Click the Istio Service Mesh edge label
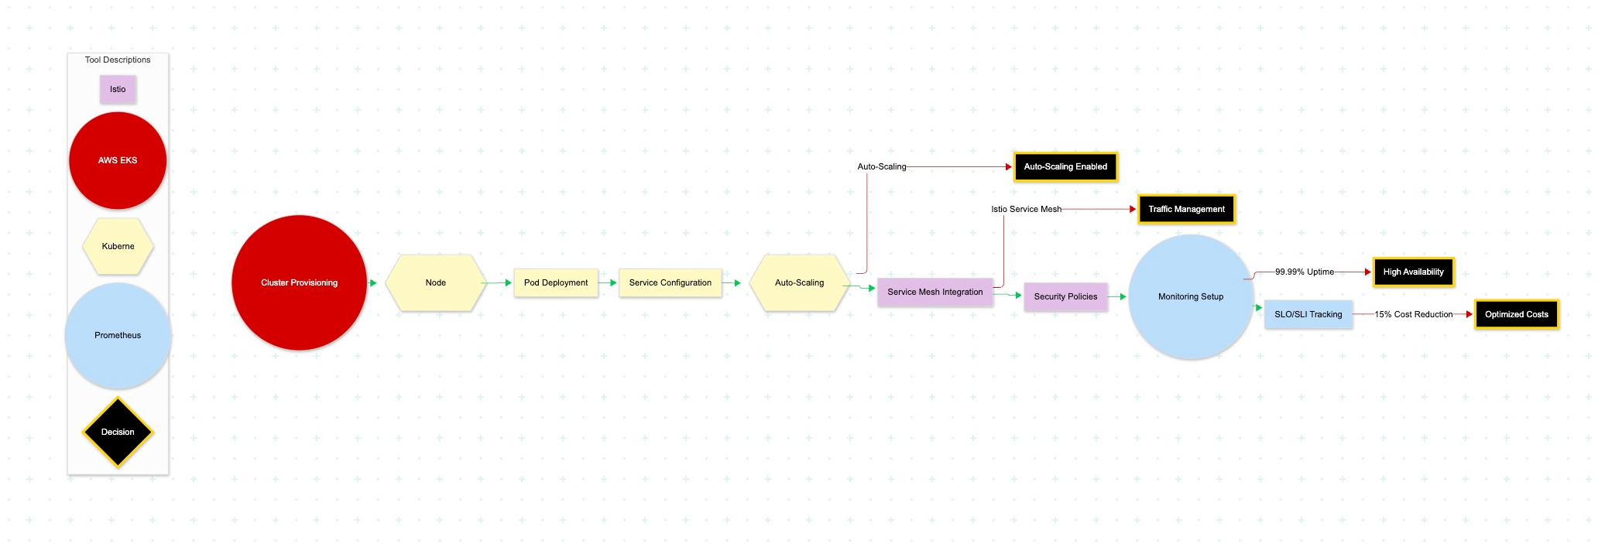Screen dimensions: 1598x544 point(1026,209)
